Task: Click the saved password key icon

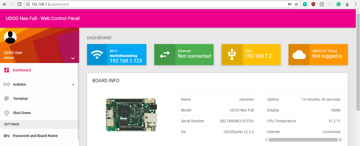Action: (290, 4)
